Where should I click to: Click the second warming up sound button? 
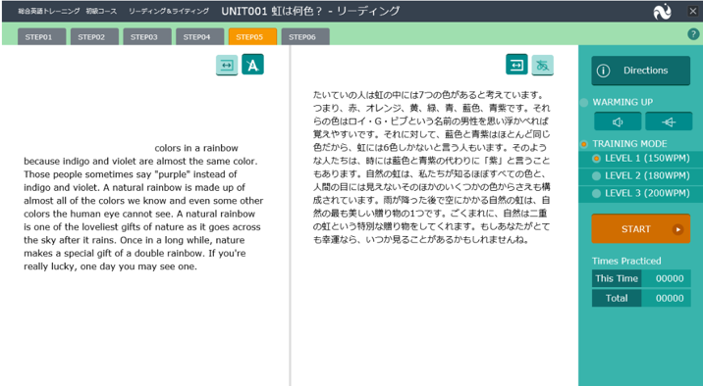669,121
